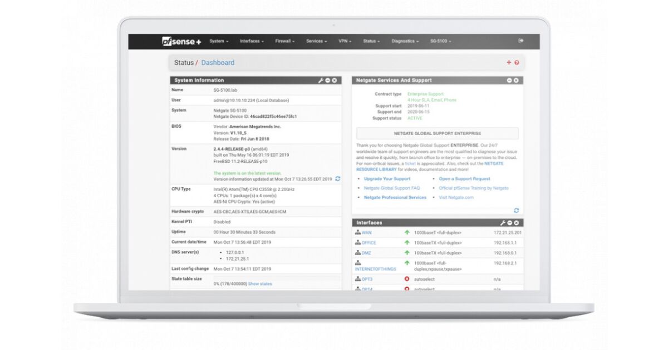Close the System Information widget
Image resolution: width=668 pixels, height=350 pixels.
click(x=335, y=81)
